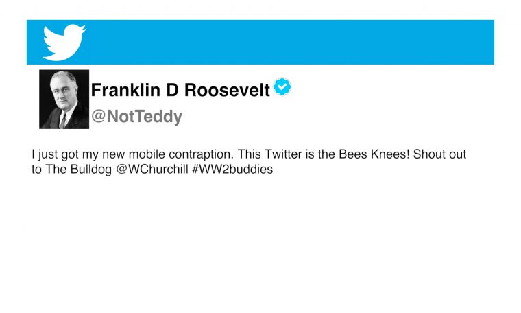Select the phrase "Bees Knees!" in the tweet
Viewport: 521px width, 313px height.
click(378, 154)
